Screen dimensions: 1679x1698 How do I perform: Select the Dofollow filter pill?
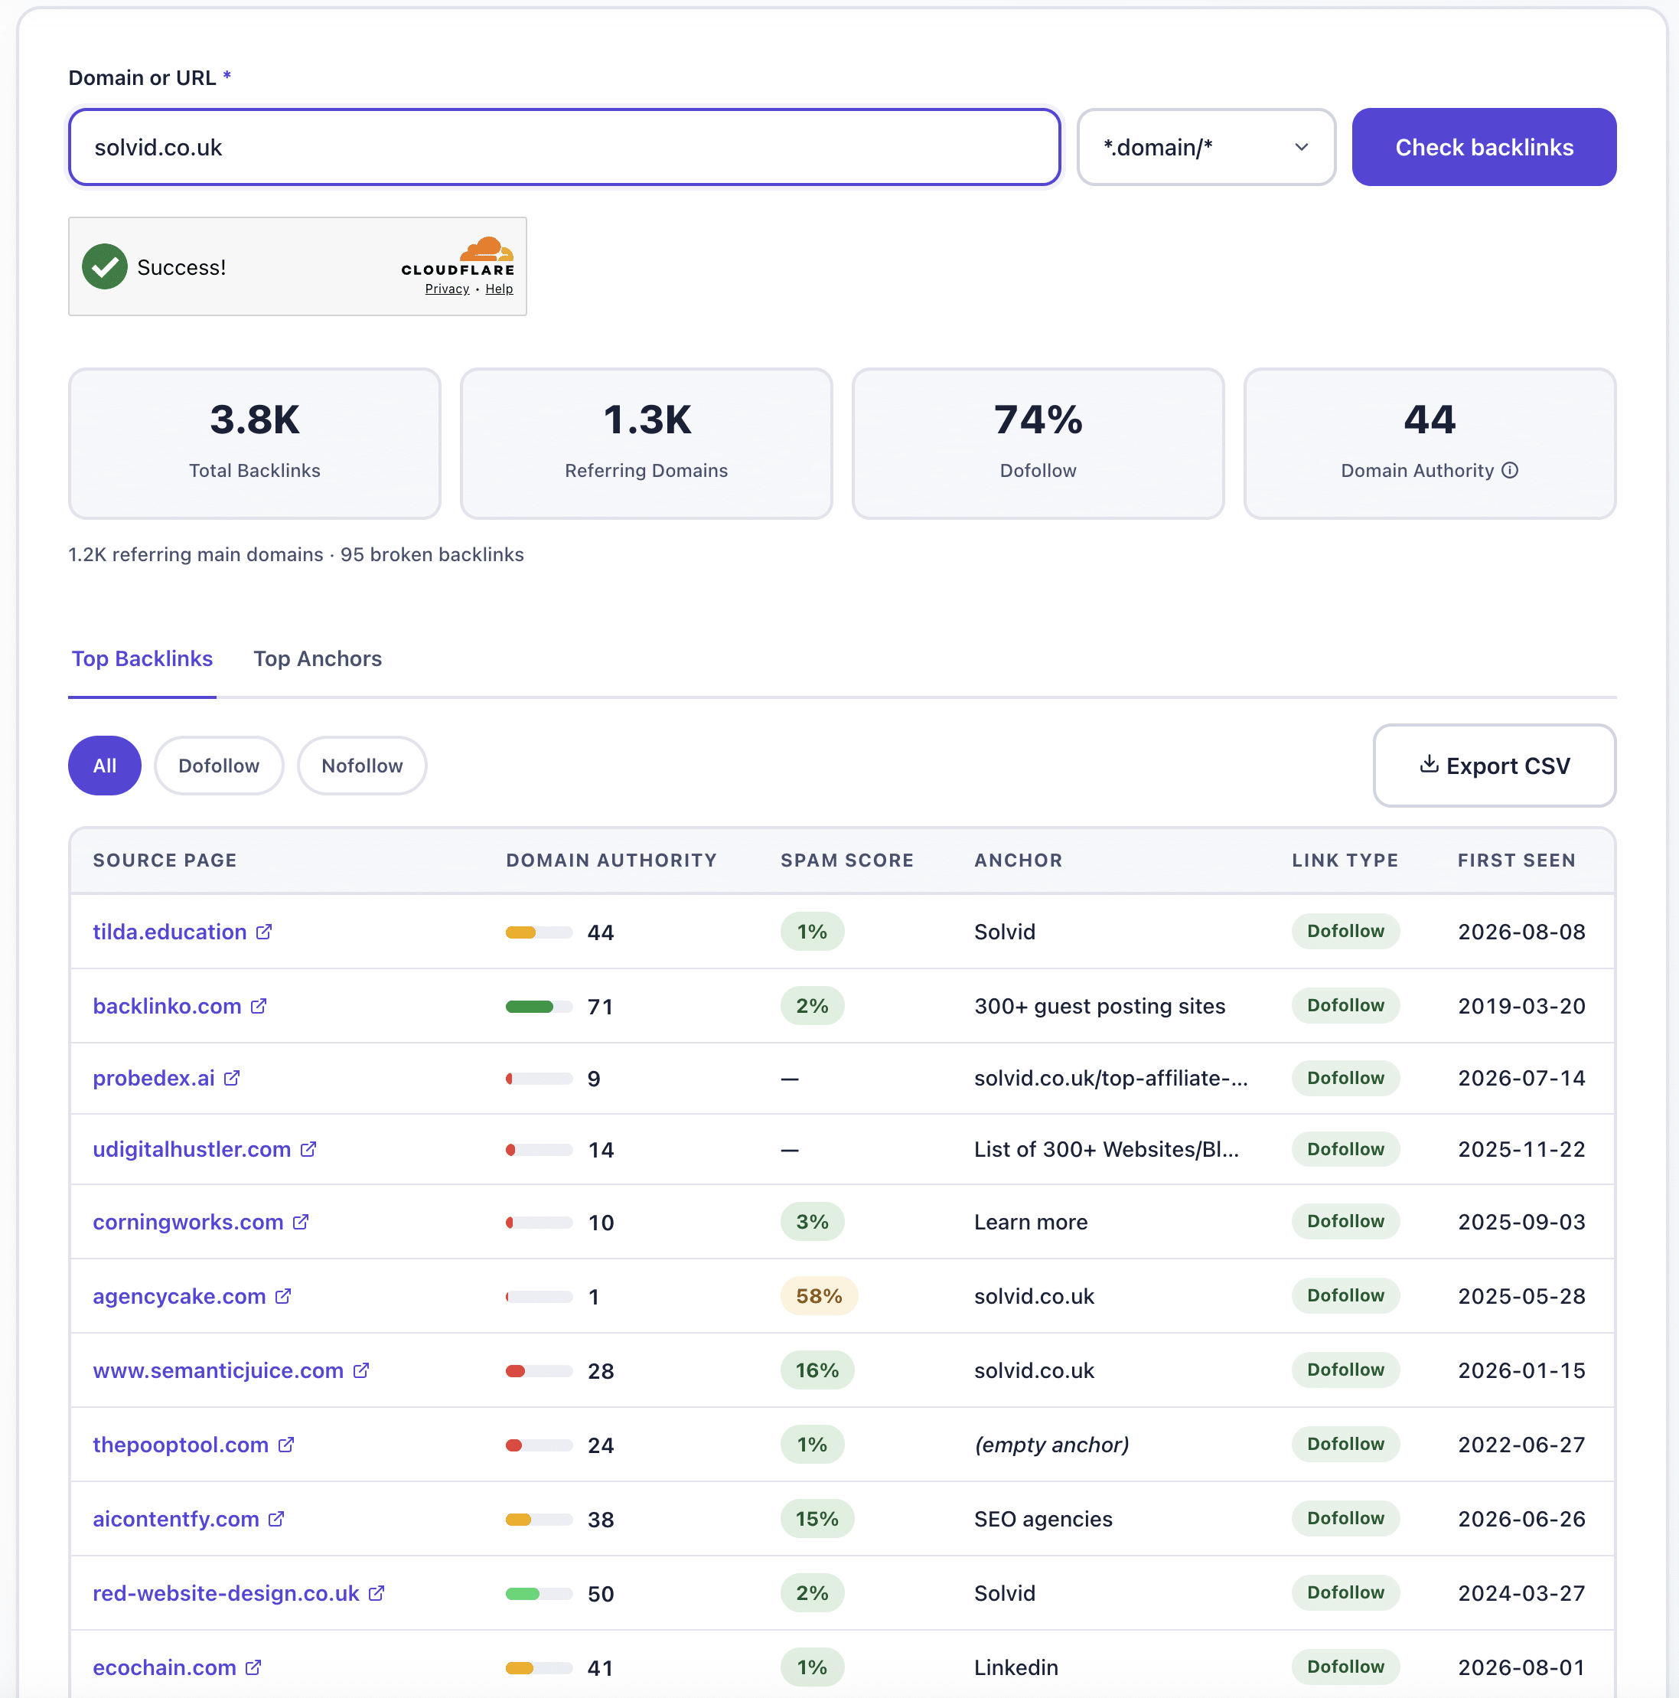[x=219, y=766]
